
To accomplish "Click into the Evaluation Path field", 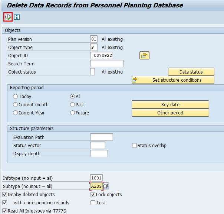I will 101,137.
